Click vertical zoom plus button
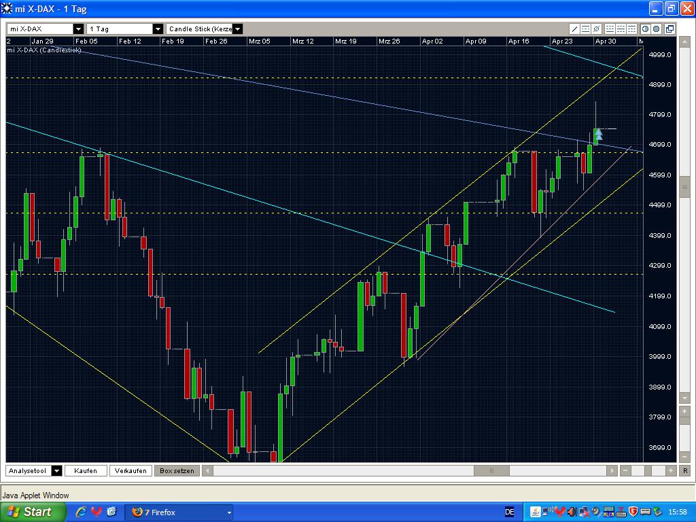The width and height of the screenshot is (696, 522). [x=684, y=411]
